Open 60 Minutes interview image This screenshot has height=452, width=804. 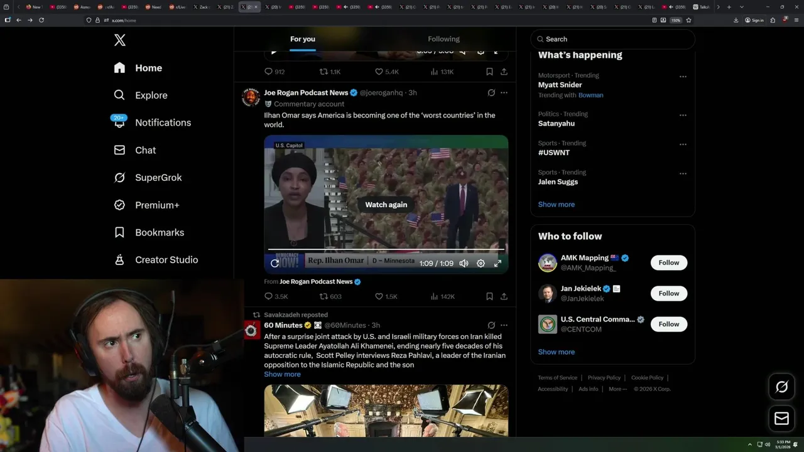point(386,411)
